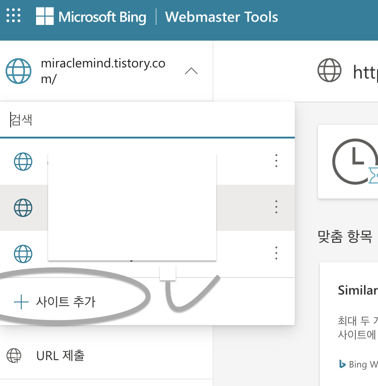Image resolution: width=378 pixels, height=386 pixels.
Task: Collapse the site selector chevron
Action: click(x=191, y=71)
